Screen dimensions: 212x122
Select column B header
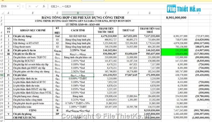click(32, 13)
